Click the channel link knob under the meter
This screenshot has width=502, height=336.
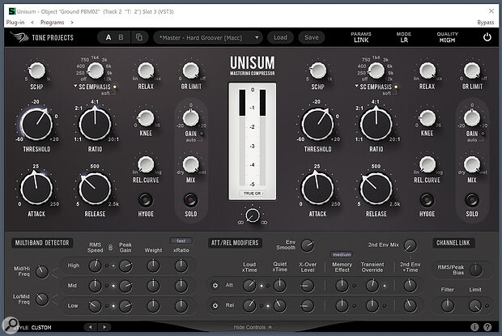coord(253,215)
